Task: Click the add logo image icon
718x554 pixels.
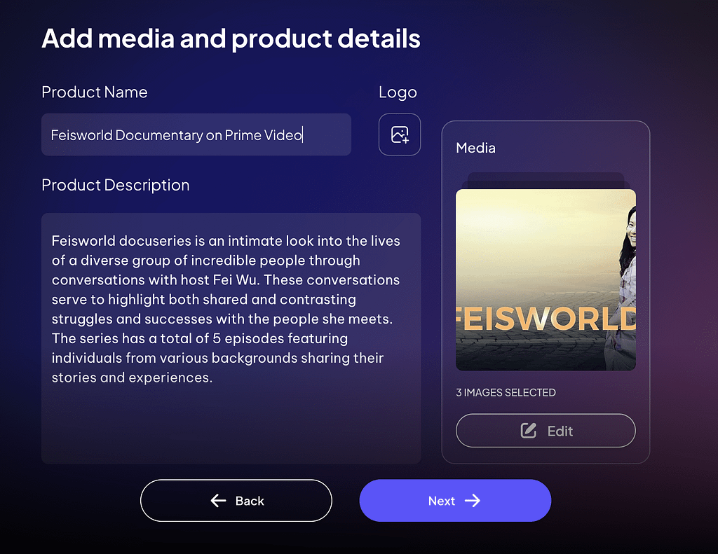Action: (399, 134)
